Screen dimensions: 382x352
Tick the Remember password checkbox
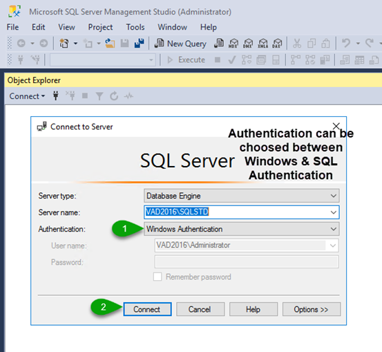157,277
